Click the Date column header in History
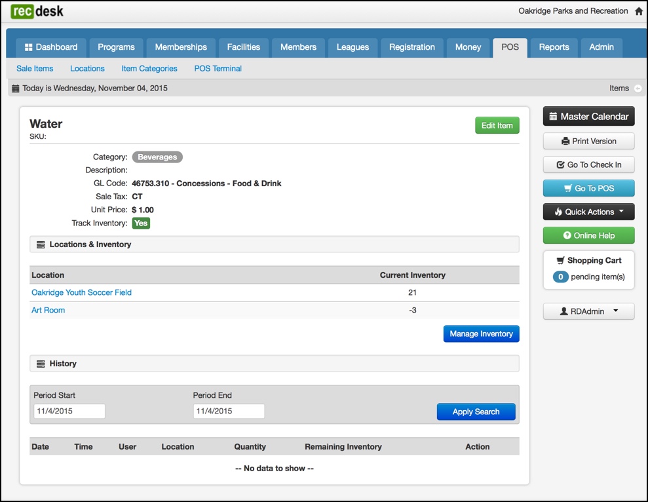Image resolution: width=648 pixels, height=502 pixels. [40, 446]
